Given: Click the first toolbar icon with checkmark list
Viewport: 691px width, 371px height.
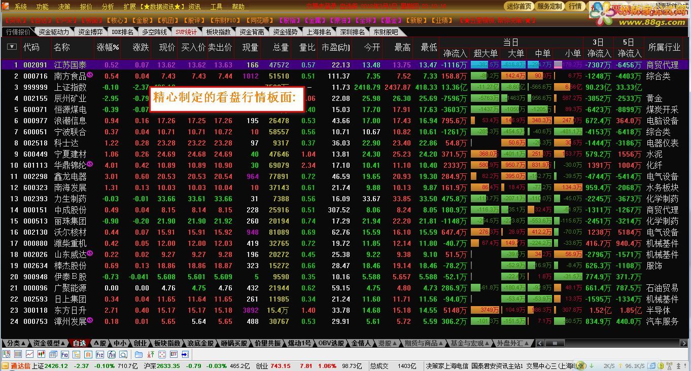Looking at the screenshot, I should pos(6,354).
